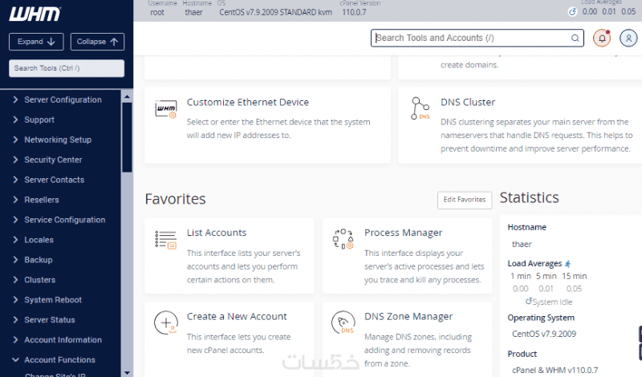
Task: Click the 'CentOS v7.9.2009' operating system value
Action: tap(544, 334)
